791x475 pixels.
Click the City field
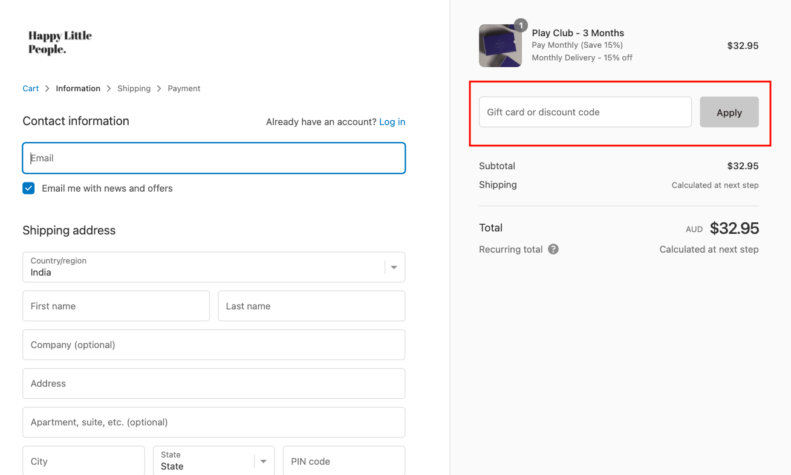83,461
